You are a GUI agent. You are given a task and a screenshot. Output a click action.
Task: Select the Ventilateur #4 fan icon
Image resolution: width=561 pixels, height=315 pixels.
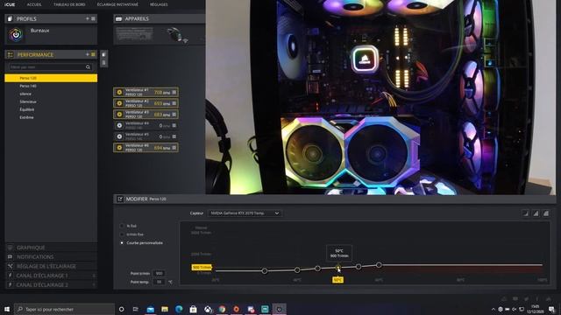[119, 125]
